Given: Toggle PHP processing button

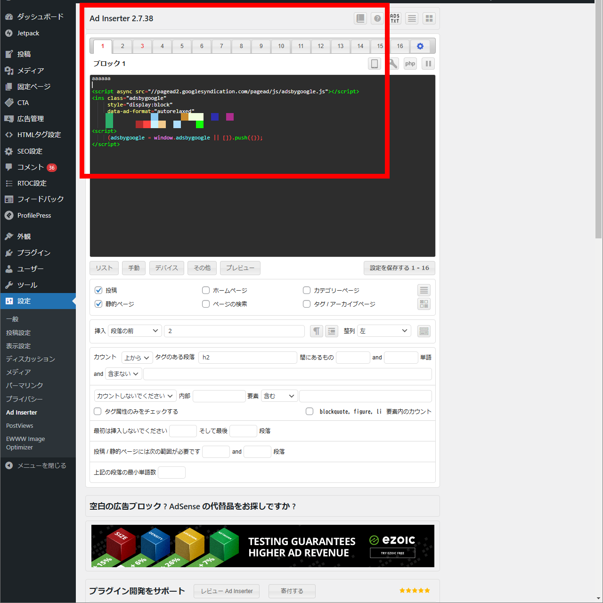Looking at the screenshot, I should [410, 64].
